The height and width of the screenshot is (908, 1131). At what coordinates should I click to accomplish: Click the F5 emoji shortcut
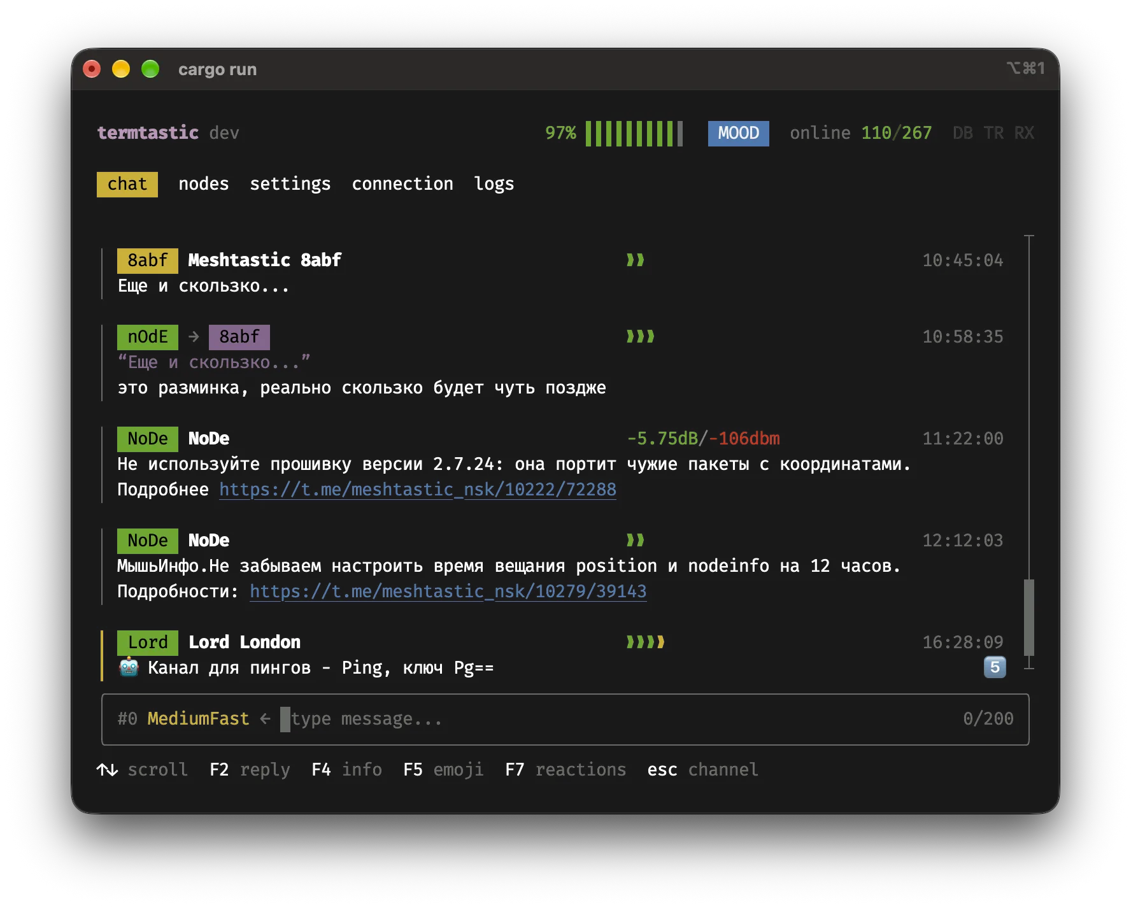point(443,770)
